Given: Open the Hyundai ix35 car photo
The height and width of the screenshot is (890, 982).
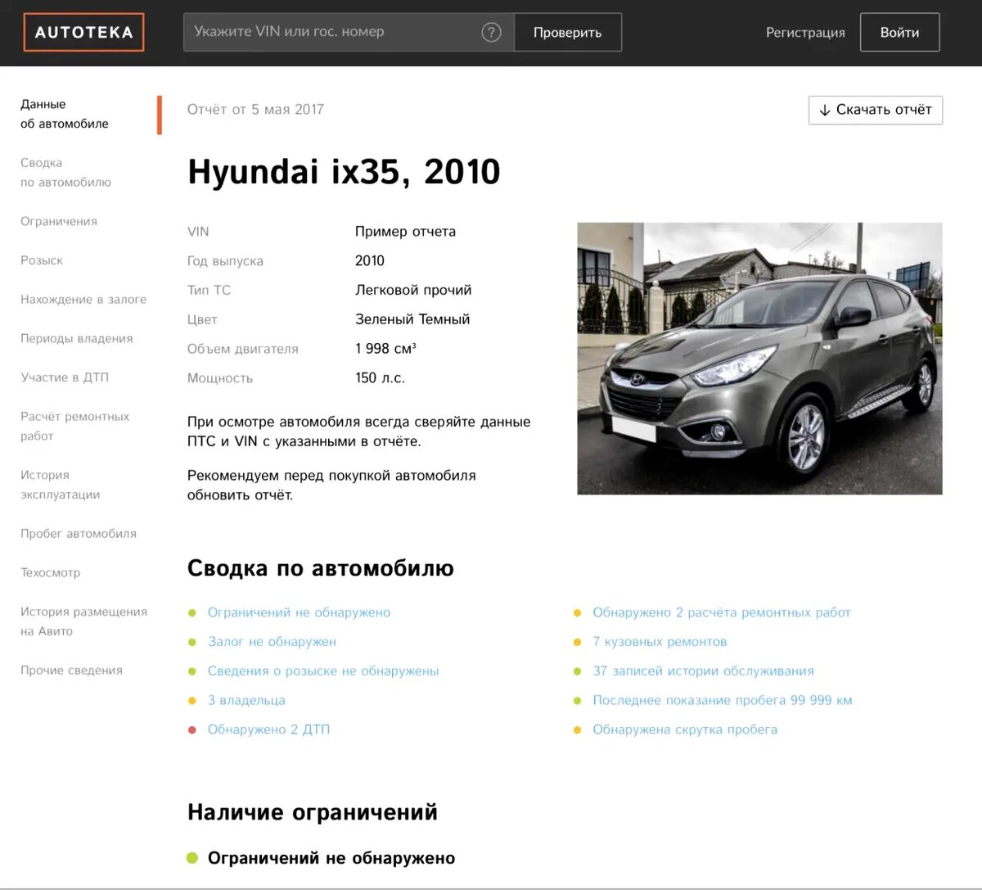Looking at the screenshot, I should [759, 359].
